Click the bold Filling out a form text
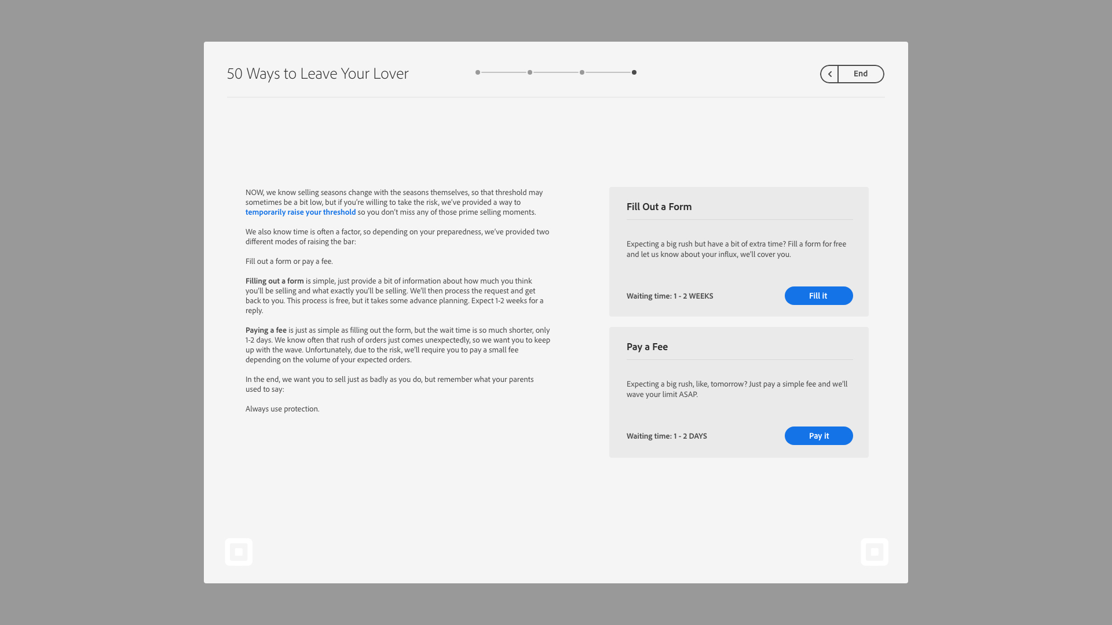 click(x=275, y=281)
